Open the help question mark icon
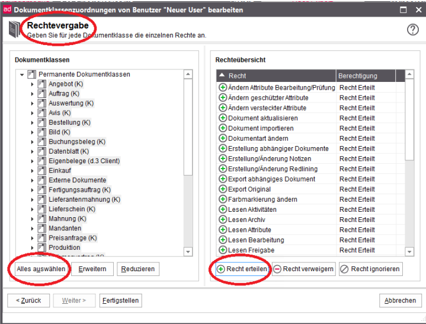This screenshot has height=324, width=426. pyautogui.click(x=413, y=30)
